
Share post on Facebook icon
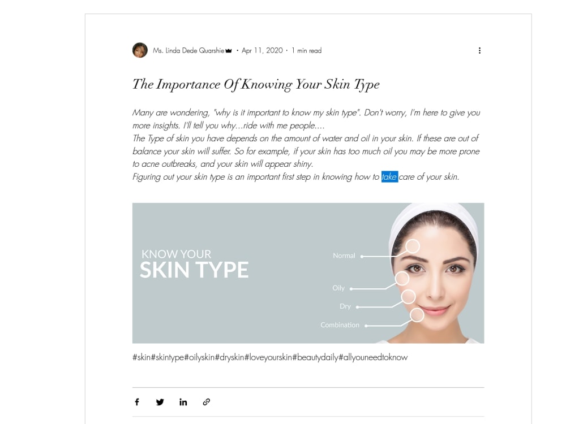[137, 402]
